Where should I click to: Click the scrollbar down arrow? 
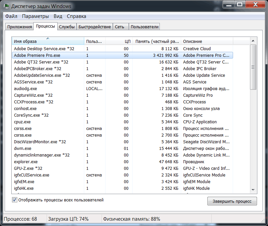click(x=253, y=190)
